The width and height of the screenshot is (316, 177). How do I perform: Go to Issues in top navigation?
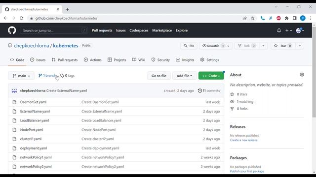(x=120, y=30)
